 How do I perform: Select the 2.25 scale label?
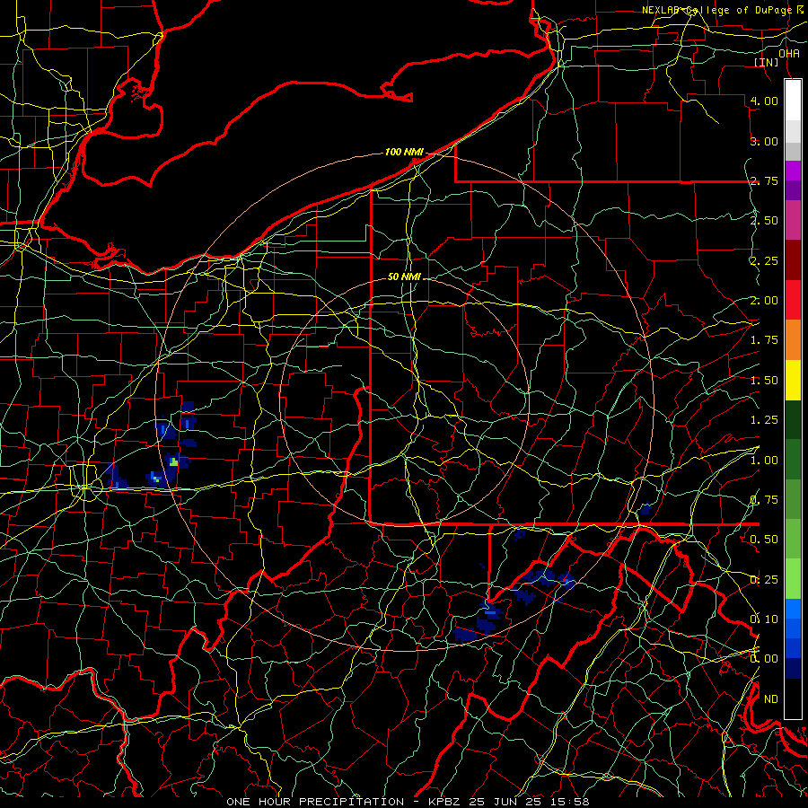point(764,260)
